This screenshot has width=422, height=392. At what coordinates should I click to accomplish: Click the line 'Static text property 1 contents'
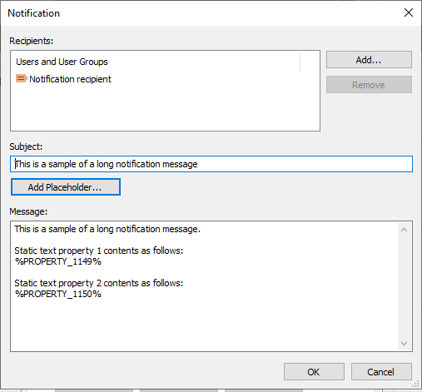(99, 251)
